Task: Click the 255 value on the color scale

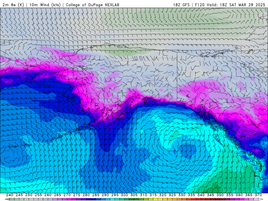Action: tap(38, 195)
